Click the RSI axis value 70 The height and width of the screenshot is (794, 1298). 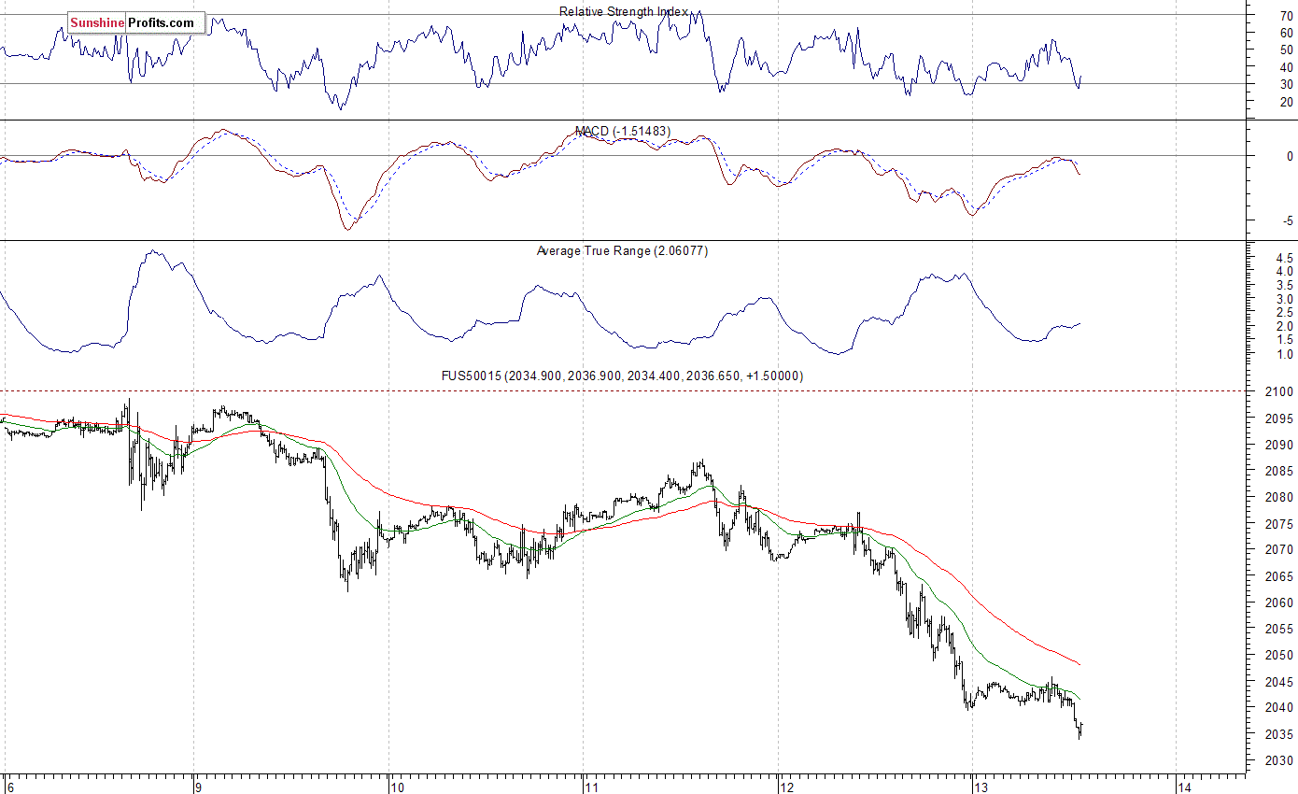[x=1286, y=15]
